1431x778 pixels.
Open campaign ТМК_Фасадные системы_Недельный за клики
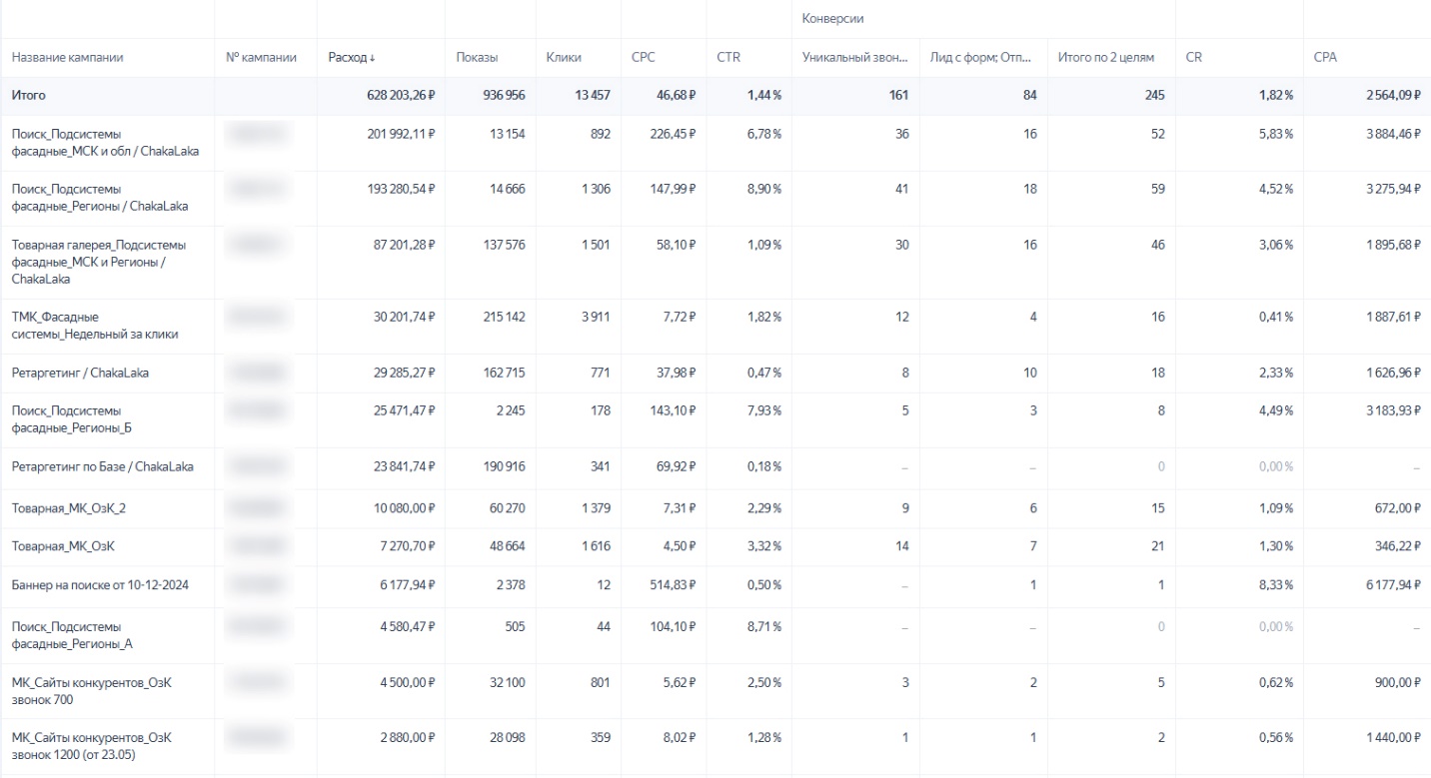click(x=95, y=326)
